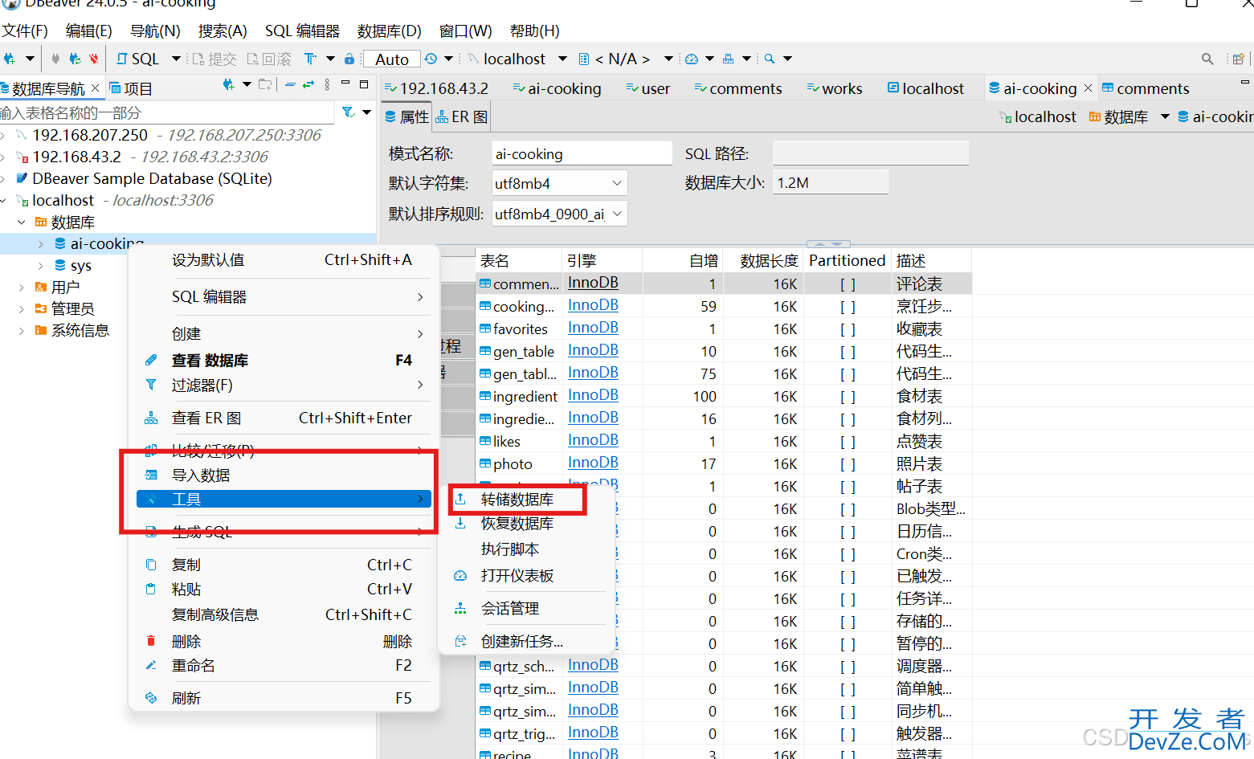
Task: Click InnoDB link in likes row
Action: coord(593,440)
